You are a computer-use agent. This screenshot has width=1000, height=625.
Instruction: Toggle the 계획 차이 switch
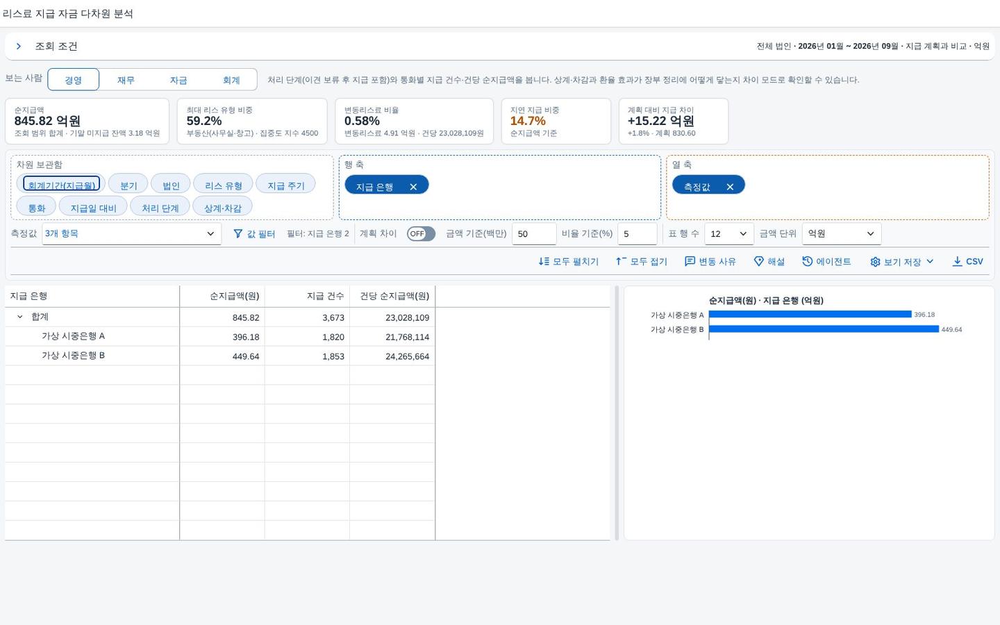pyautogui.click(x=421, y=234)
